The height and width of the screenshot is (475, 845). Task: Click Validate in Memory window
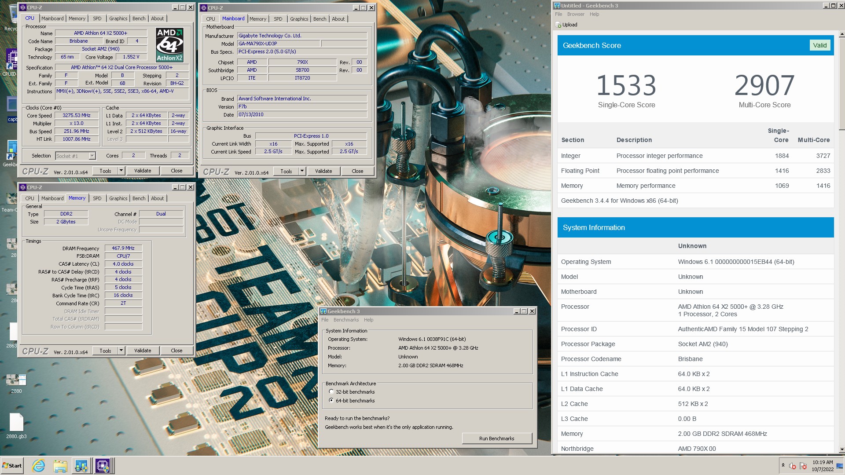143,351
